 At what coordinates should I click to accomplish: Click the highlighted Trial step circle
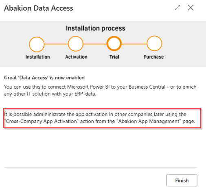point(114,43)
